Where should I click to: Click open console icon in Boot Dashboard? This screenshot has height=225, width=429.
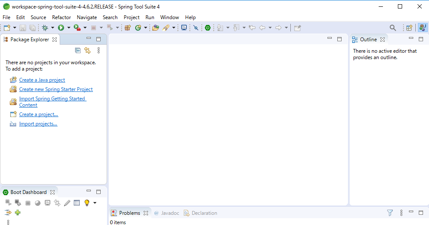tap(48, 203)
